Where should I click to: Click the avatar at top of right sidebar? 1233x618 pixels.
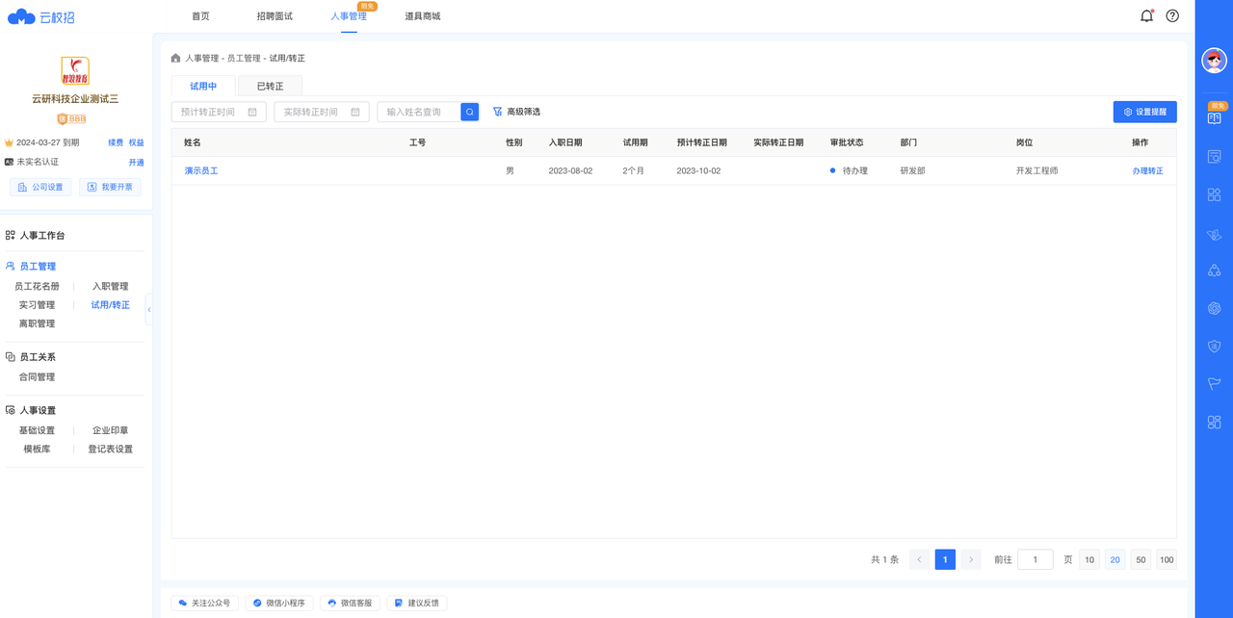click(x=1214, y=60)
